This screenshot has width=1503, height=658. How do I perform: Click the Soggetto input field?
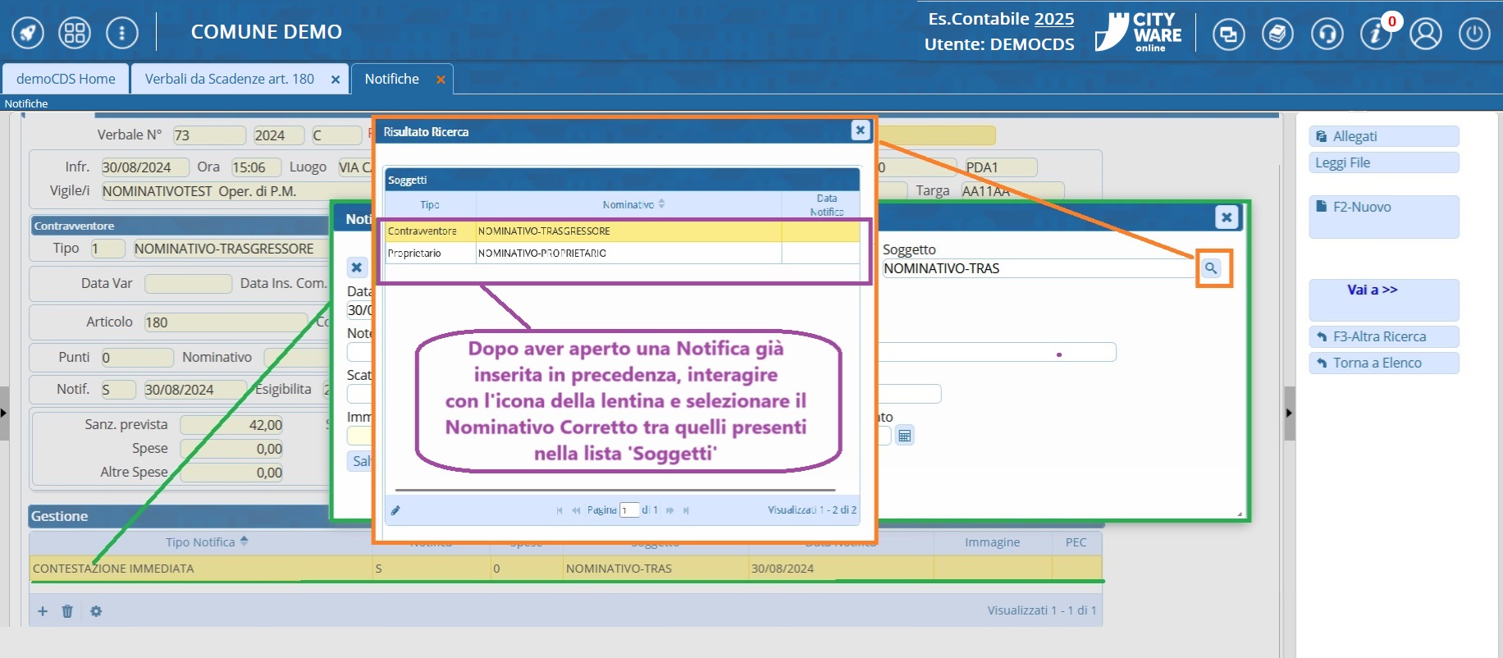(x=1037, y=268)
